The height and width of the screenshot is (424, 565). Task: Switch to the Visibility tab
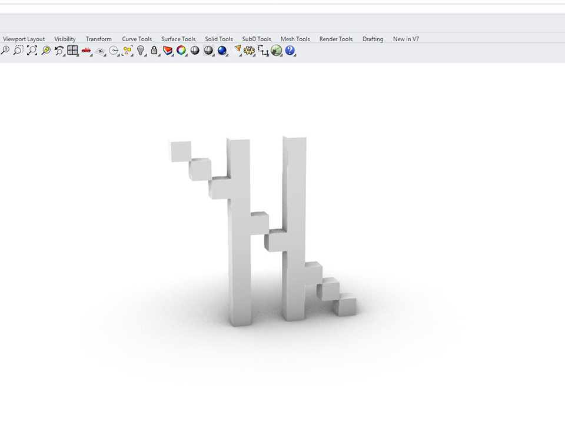click(65, 39)
